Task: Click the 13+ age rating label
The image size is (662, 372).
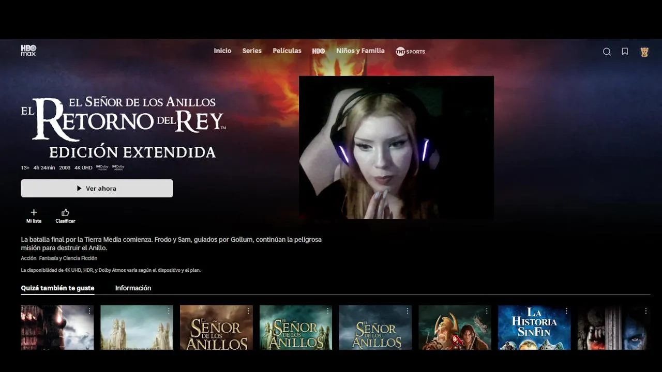Action: [x=25, y=168]
